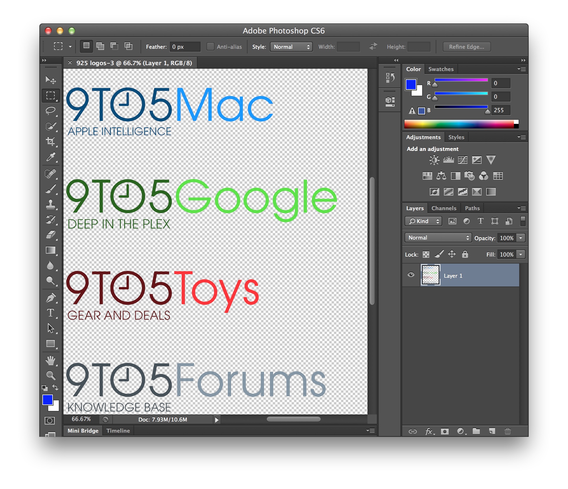568x489 pixels.
Task: Open the layer styles fx menu
Action: (429, 431)
